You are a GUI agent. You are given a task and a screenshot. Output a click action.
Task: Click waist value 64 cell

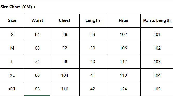[x=37, y=34]
